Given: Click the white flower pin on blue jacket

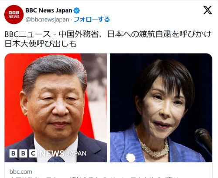Looking at the screenshot, I should pos(130,158).
